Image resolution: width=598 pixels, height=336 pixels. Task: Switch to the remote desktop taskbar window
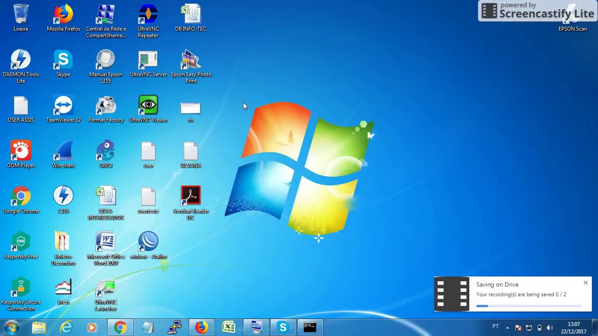pyautogui.click(x=256, y=328)
